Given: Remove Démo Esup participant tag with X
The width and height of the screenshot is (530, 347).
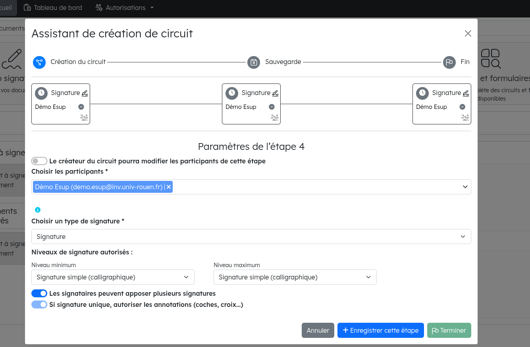Looking at the screenshot, I should pos(169,187).
